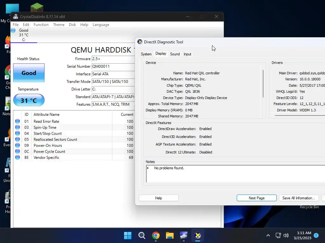Open the File menu in CrystalDiskInfo
Viewport: 325px width, 243px height.
click(16, 25)
